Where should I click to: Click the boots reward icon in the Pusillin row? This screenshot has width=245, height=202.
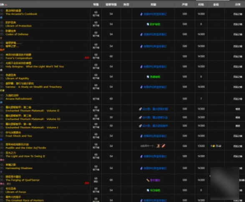(158, 146)
